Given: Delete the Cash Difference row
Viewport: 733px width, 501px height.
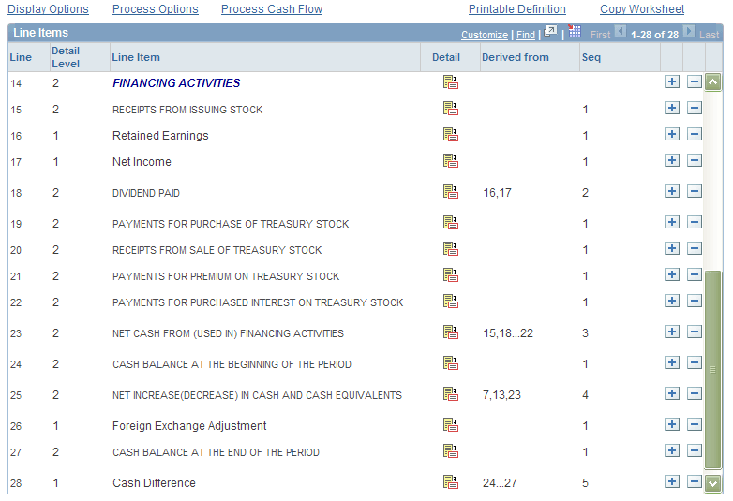Looking at the screenshot, I should [695, 481].
